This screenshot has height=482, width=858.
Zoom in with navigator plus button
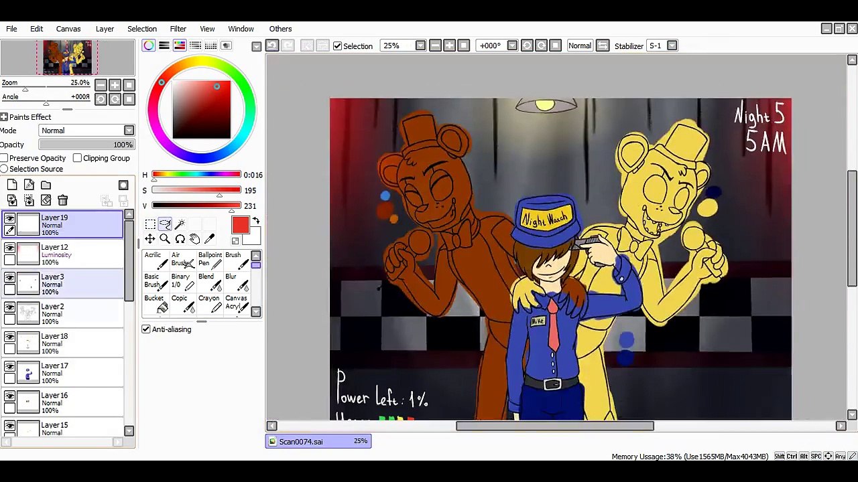click(x=115, y=84)
